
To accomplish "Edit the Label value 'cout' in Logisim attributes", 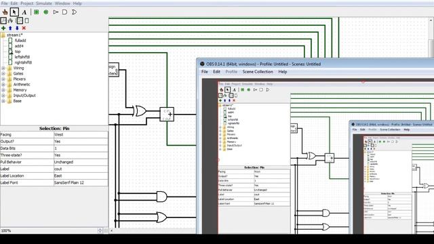I will [x=81, y=169].
